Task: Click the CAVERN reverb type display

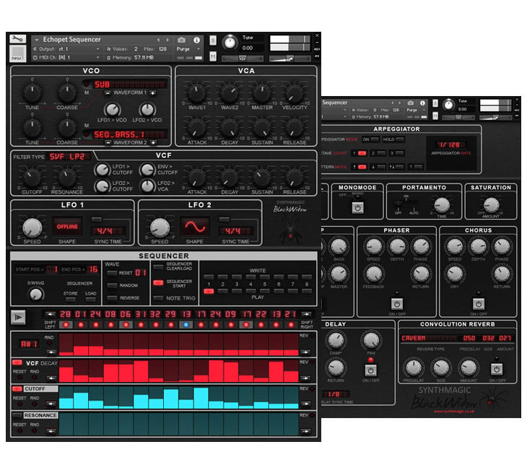Action: [x=430, y=338]
